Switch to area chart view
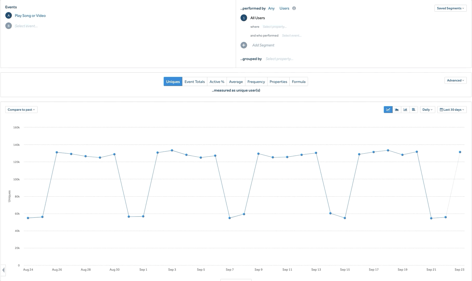 click(x=397, y=110)
